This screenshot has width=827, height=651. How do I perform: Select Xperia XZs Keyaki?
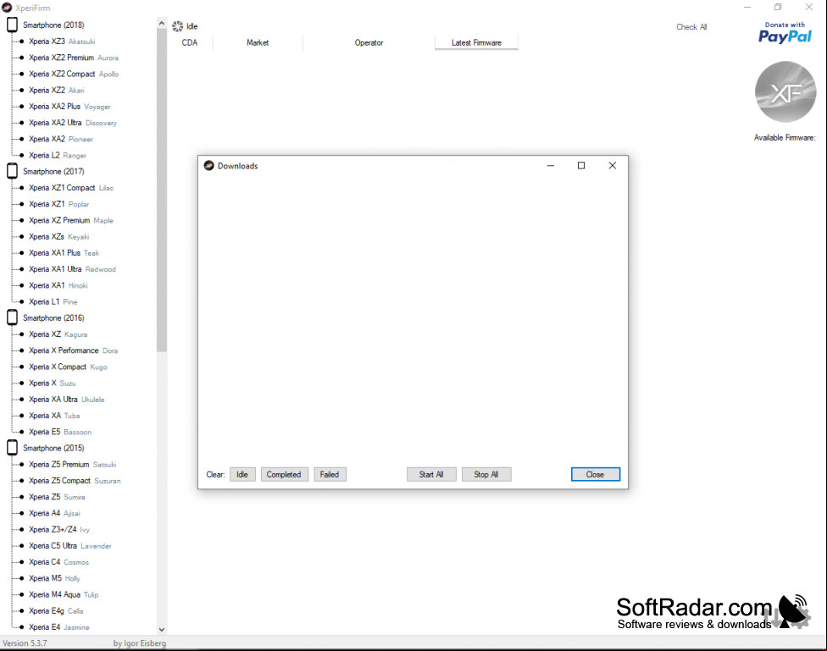[59, 237]
